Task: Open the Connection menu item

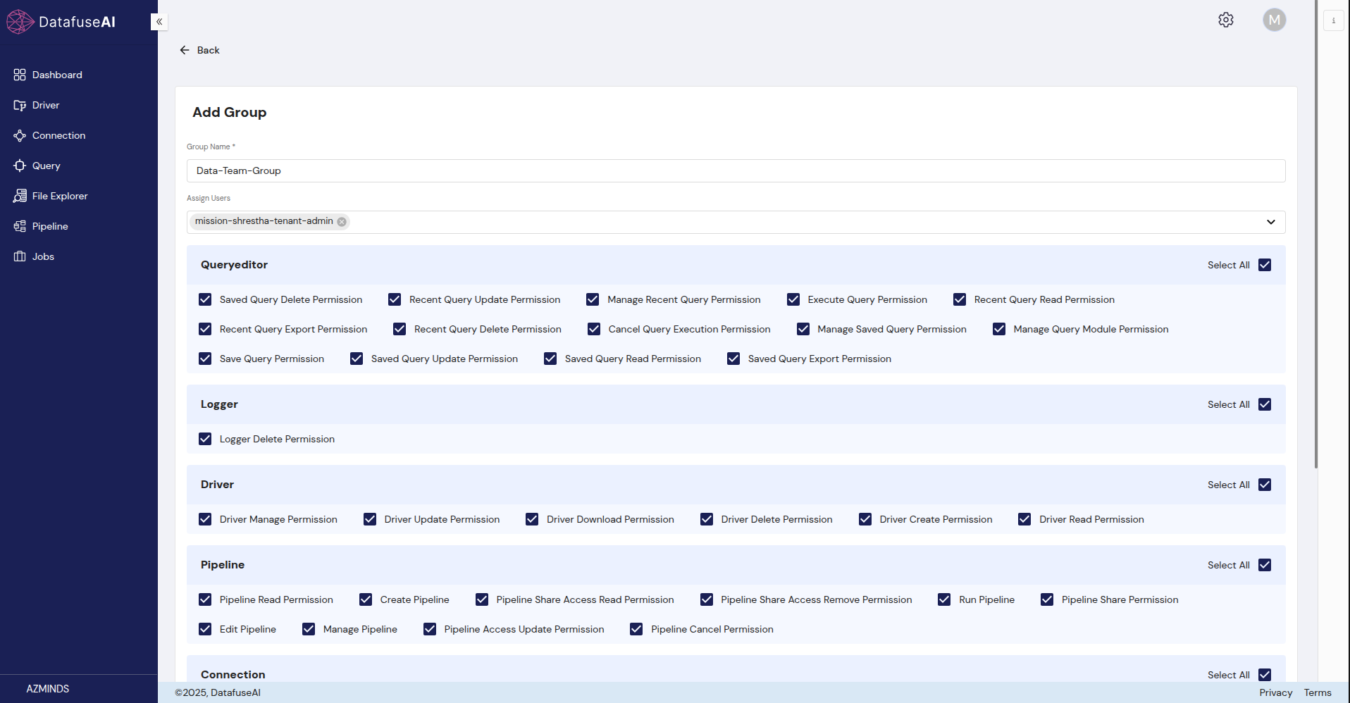Action: (58, 136)
